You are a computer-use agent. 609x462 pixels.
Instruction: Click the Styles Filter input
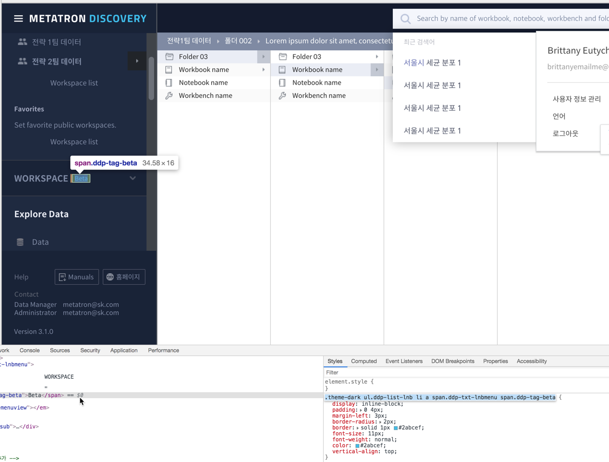466,372
